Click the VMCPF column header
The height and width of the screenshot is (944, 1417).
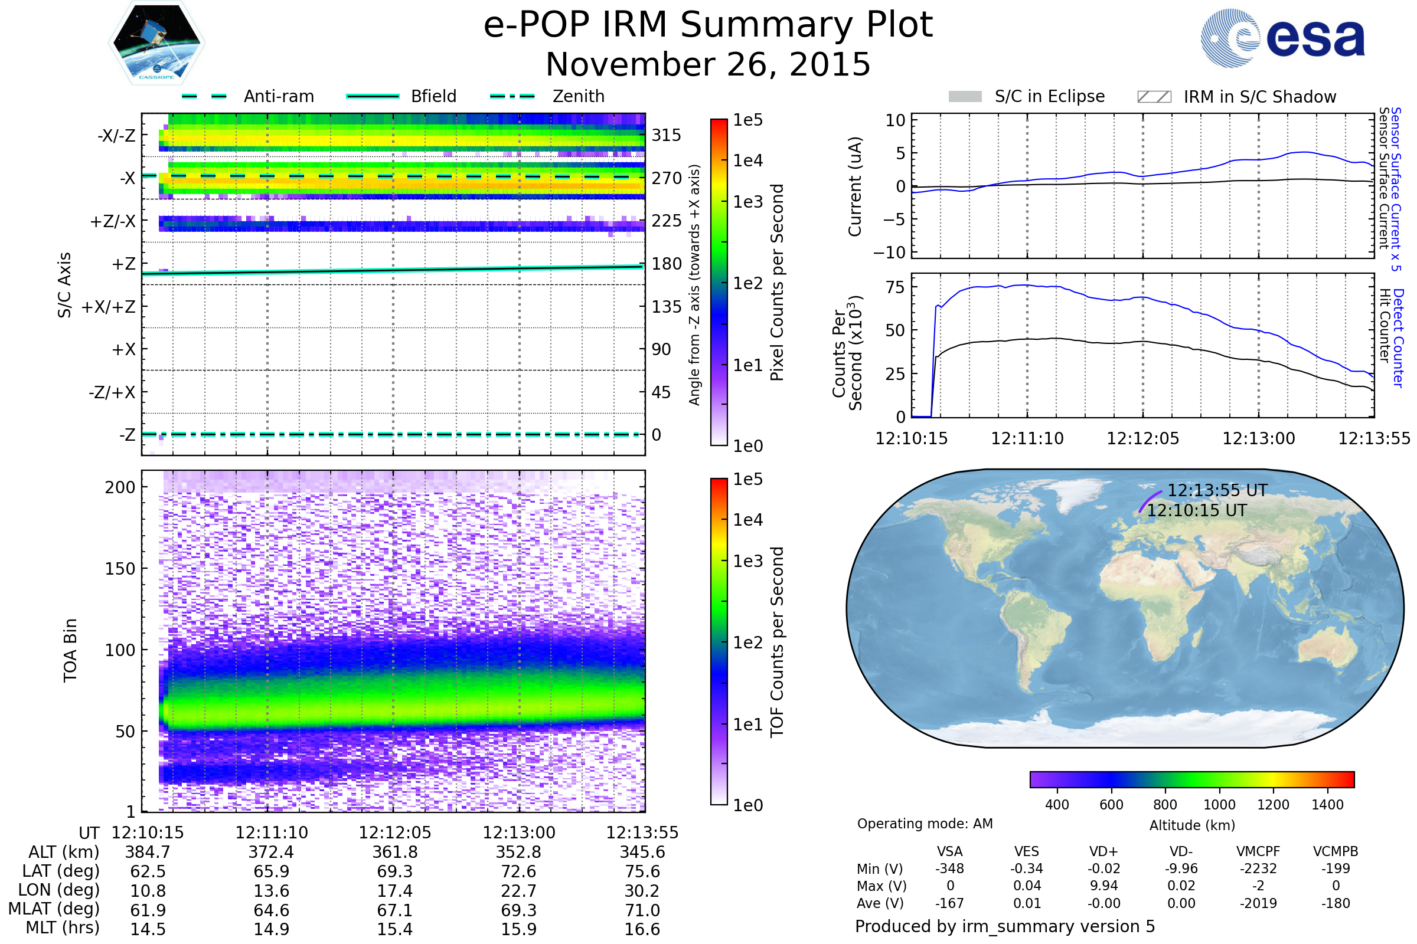1258,851
